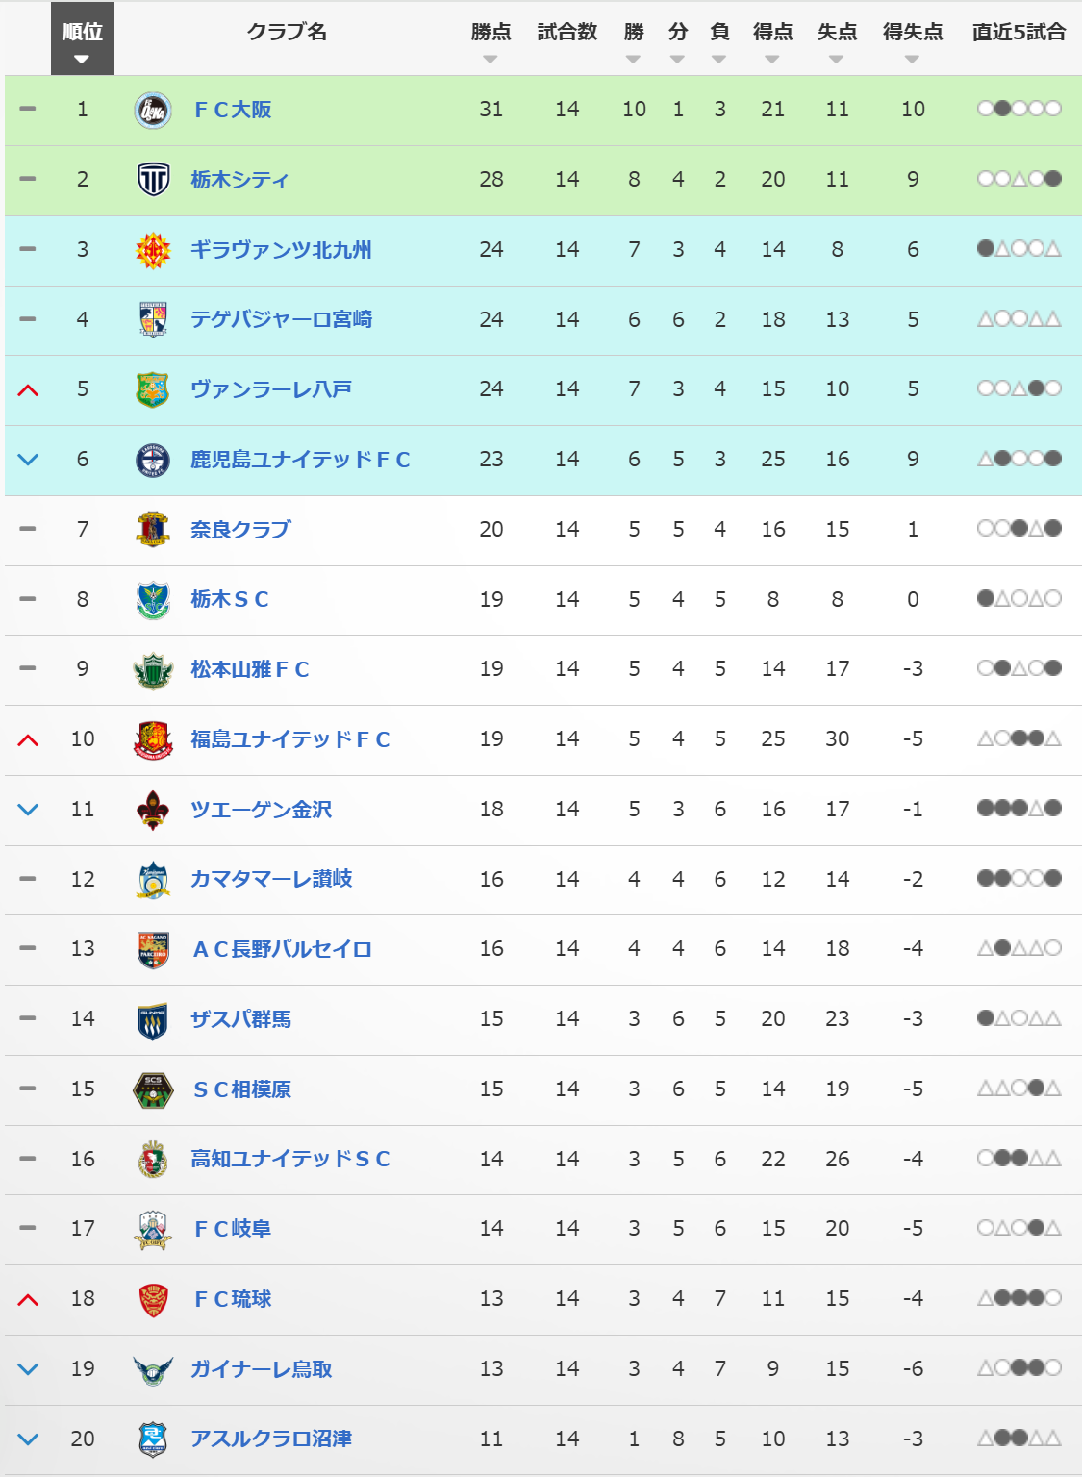This screenshot has height=1477, width=1082.
Task: Click the ギラヴァンツ北九州 team logo
Action: [x=153, y=250]
